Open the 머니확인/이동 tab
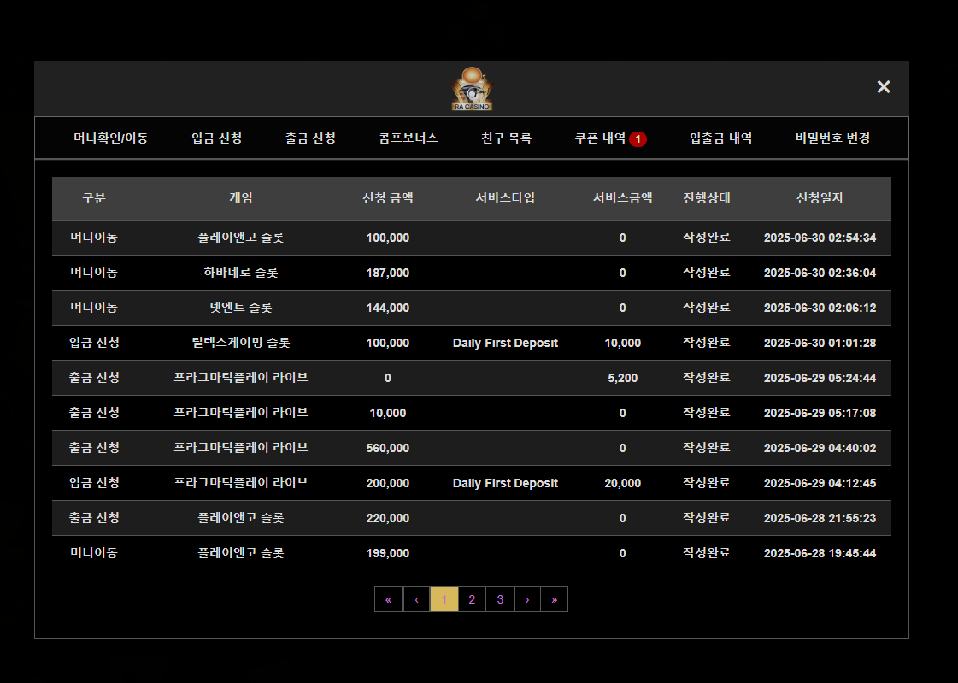The height and width of the screenshot is (683, 958). pos(110,138)
